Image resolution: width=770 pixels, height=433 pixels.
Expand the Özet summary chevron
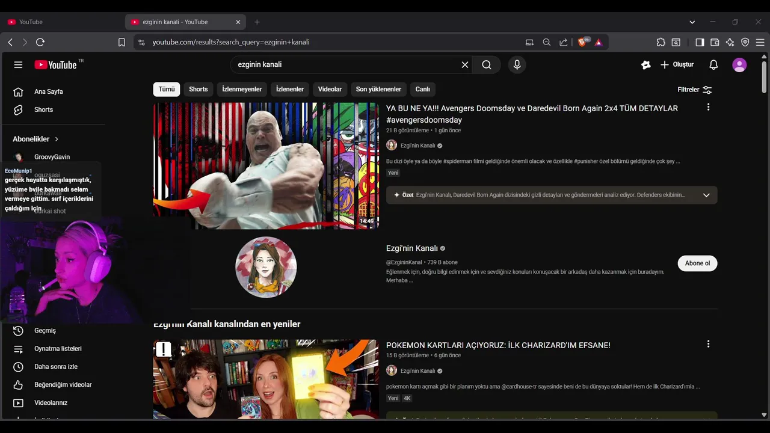pyautogui.click(x=706, y=195)
